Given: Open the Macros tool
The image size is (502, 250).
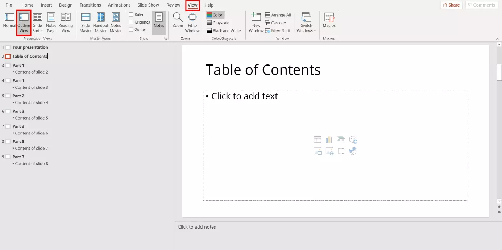Looking at the screenshot, I should point(329,20).
